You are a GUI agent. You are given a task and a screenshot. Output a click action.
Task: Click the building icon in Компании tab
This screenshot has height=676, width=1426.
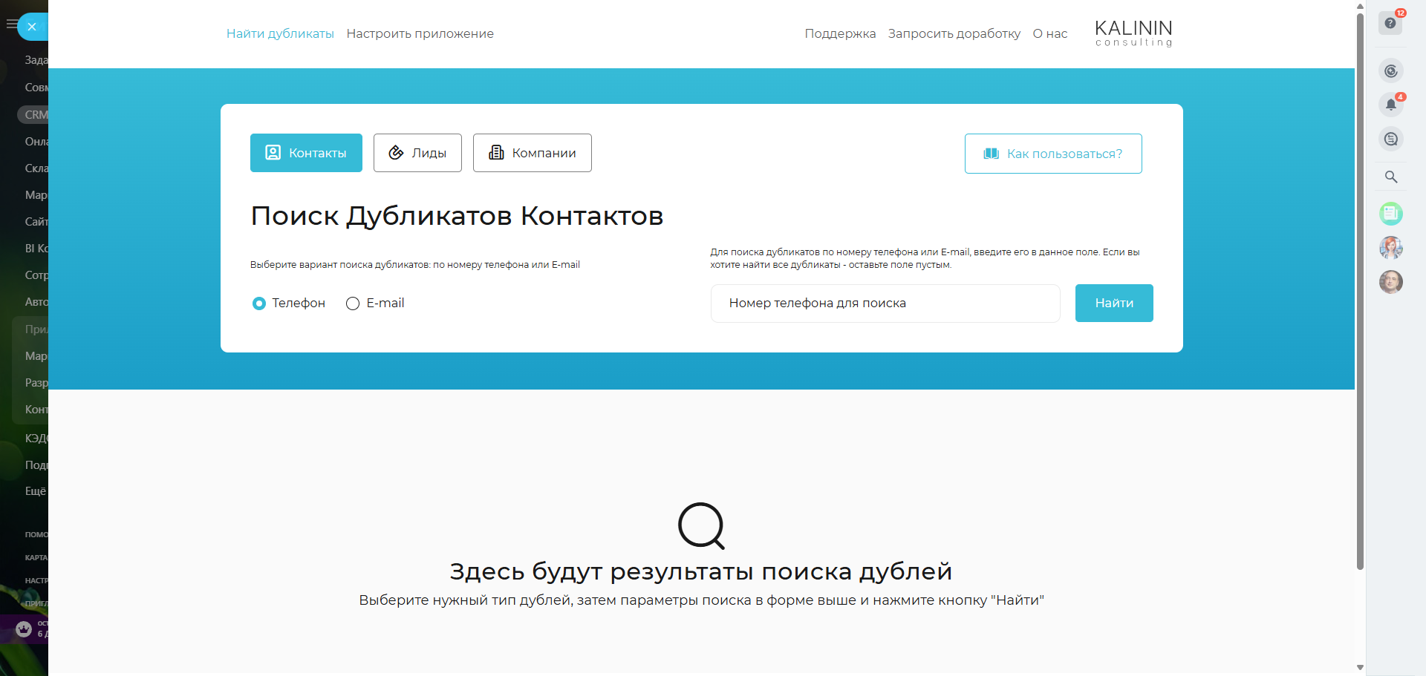pos(496,153)
